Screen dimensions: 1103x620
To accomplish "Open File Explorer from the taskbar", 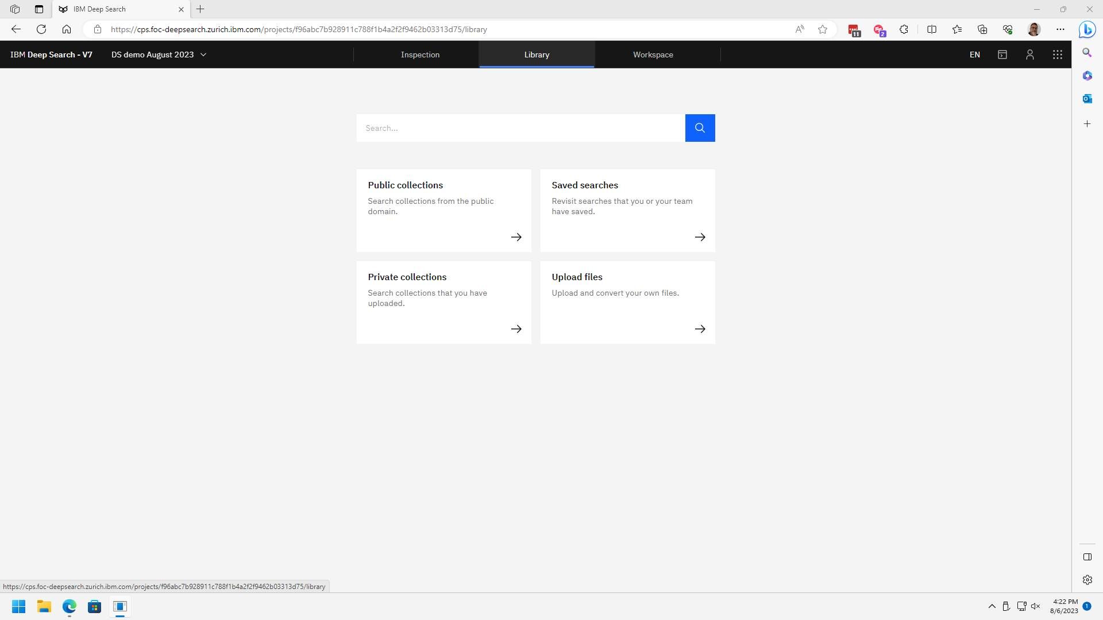I will (44, 606).
